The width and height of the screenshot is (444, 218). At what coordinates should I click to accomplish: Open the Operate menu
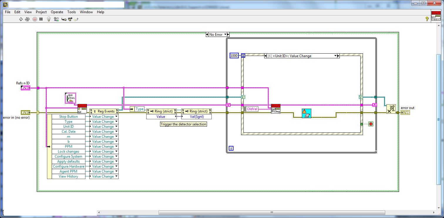tap(57, 12)
